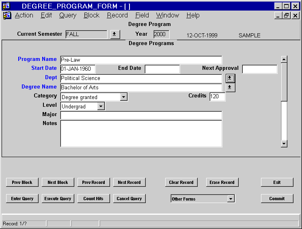Screen dimensions: 302x229
Task: Click the Degree Name field
Action: (141, 88)
